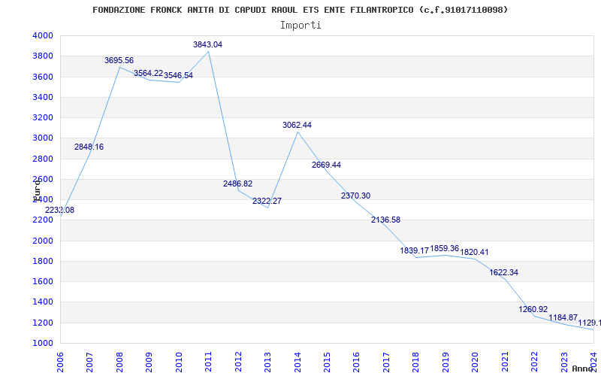Click the 2322.27 data label
The width and height of the screenshot is (601, 376).
point(267,201)
